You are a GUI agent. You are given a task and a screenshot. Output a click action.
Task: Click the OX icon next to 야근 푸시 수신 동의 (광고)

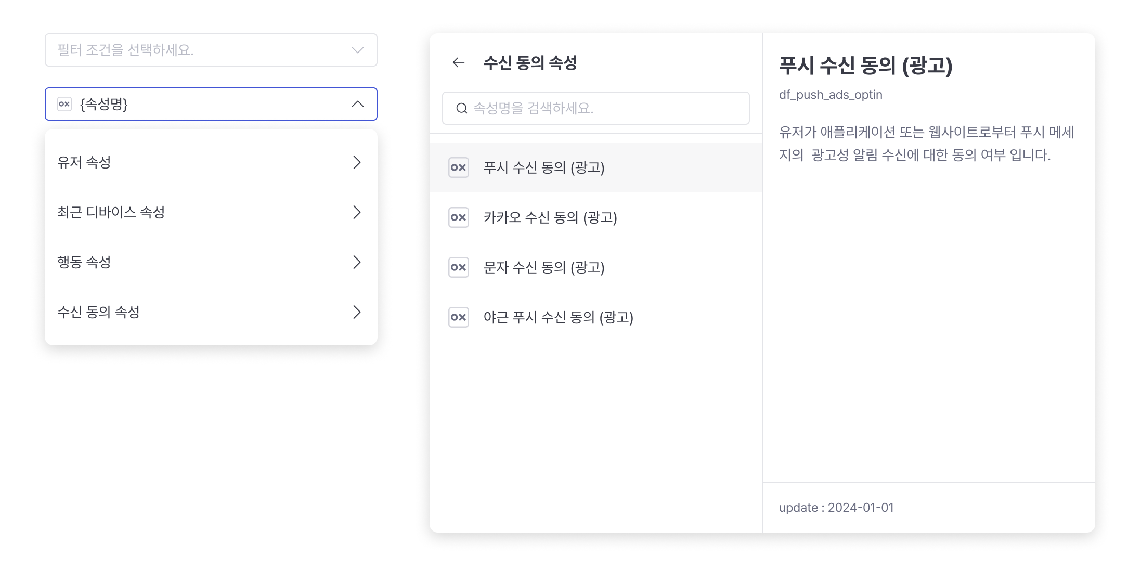point(459,317)
